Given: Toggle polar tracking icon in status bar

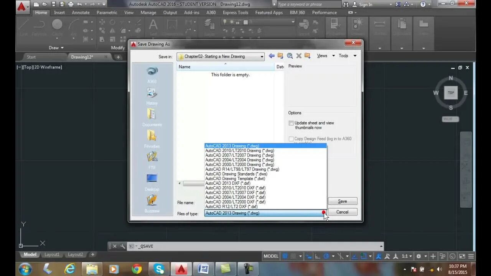Looking at the screenshot, I should coord(326,256).
